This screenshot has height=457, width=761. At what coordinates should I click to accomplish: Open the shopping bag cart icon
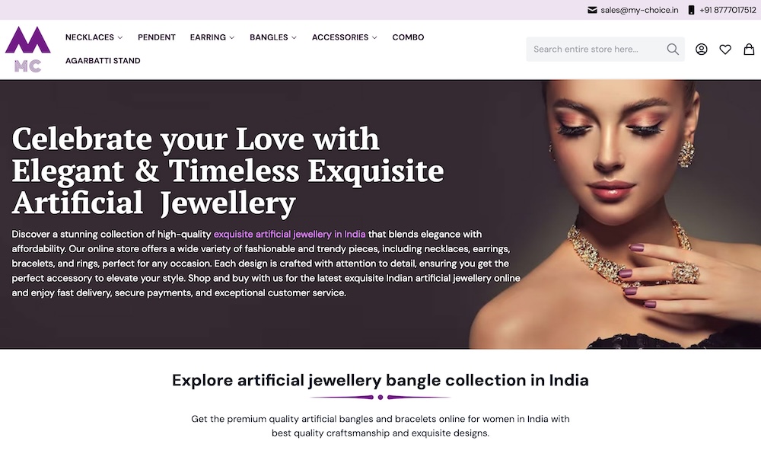749,49
